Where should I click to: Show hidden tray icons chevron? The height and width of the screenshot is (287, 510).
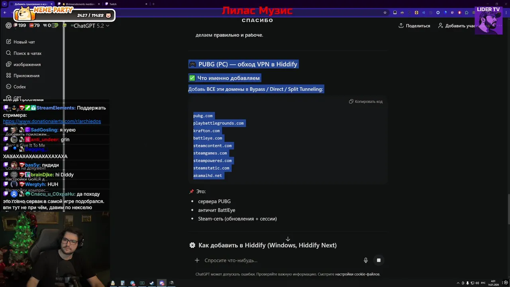[458, 283]
